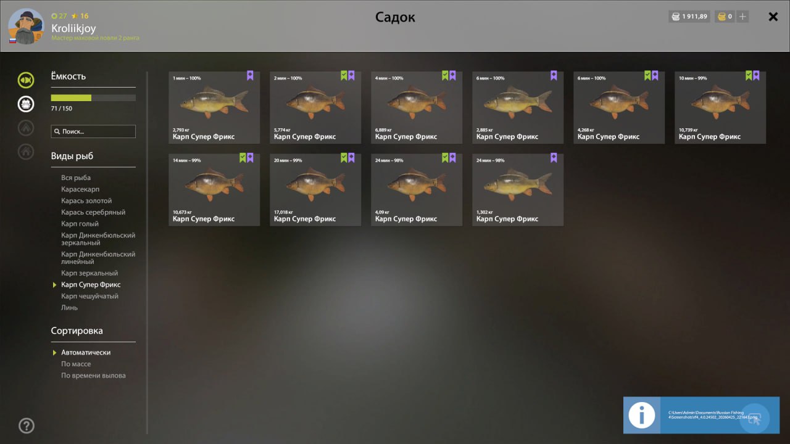Screen dimensions: 790x444
Task: Open help via the question mark icon
Action: 27,425
